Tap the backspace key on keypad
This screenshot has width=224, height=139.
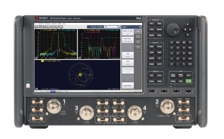point(184,42)
